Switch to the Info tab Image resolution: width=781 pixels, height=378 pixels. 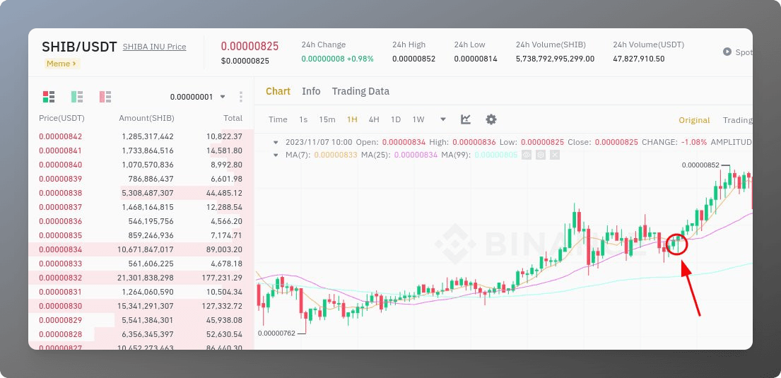click(311, 91)
